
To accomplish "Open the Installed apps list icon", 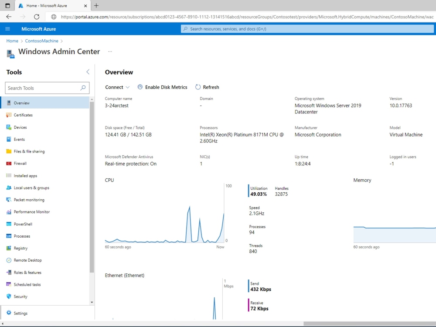I will coord(9,175).
